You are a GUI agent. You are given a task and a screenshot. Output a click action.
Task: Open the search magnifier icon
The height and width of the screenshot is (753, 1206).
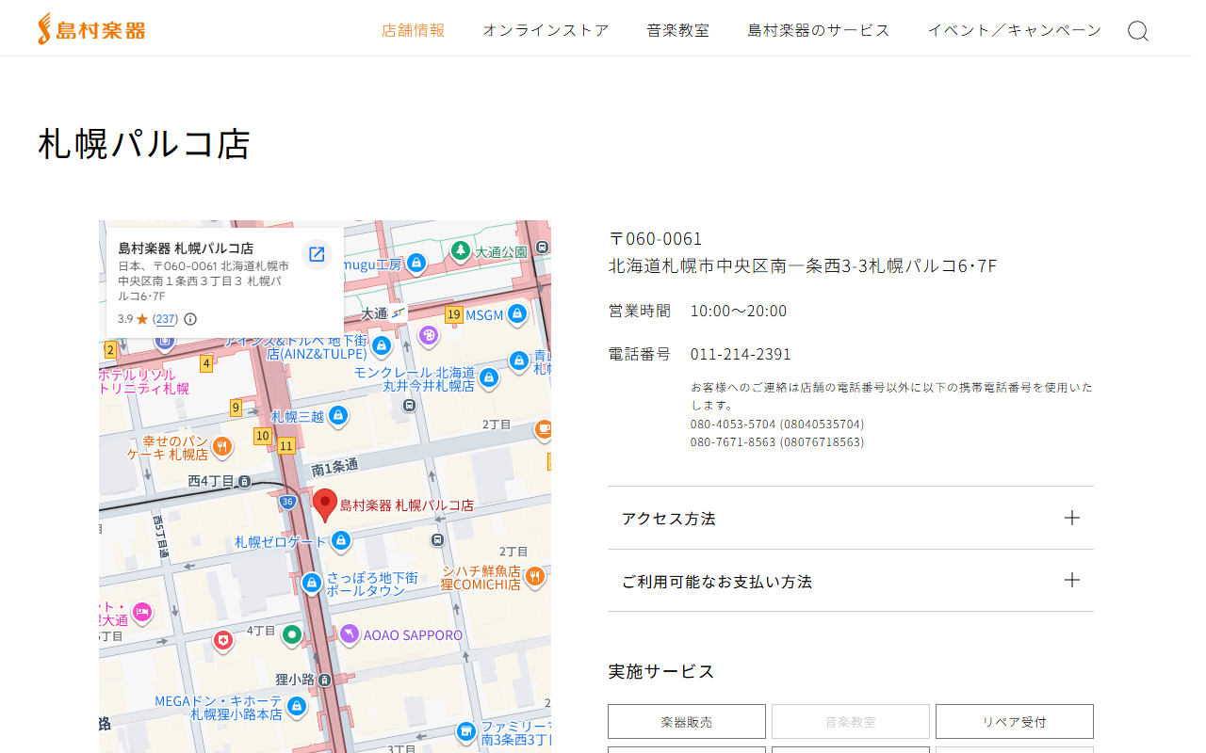click(1138, 31)
